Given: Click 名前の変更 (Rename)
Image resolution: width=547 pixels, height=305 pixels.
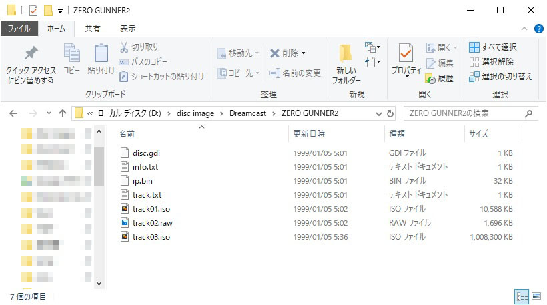Looking at the screenshot, I should pyautogui.click(x=295, y=73).
